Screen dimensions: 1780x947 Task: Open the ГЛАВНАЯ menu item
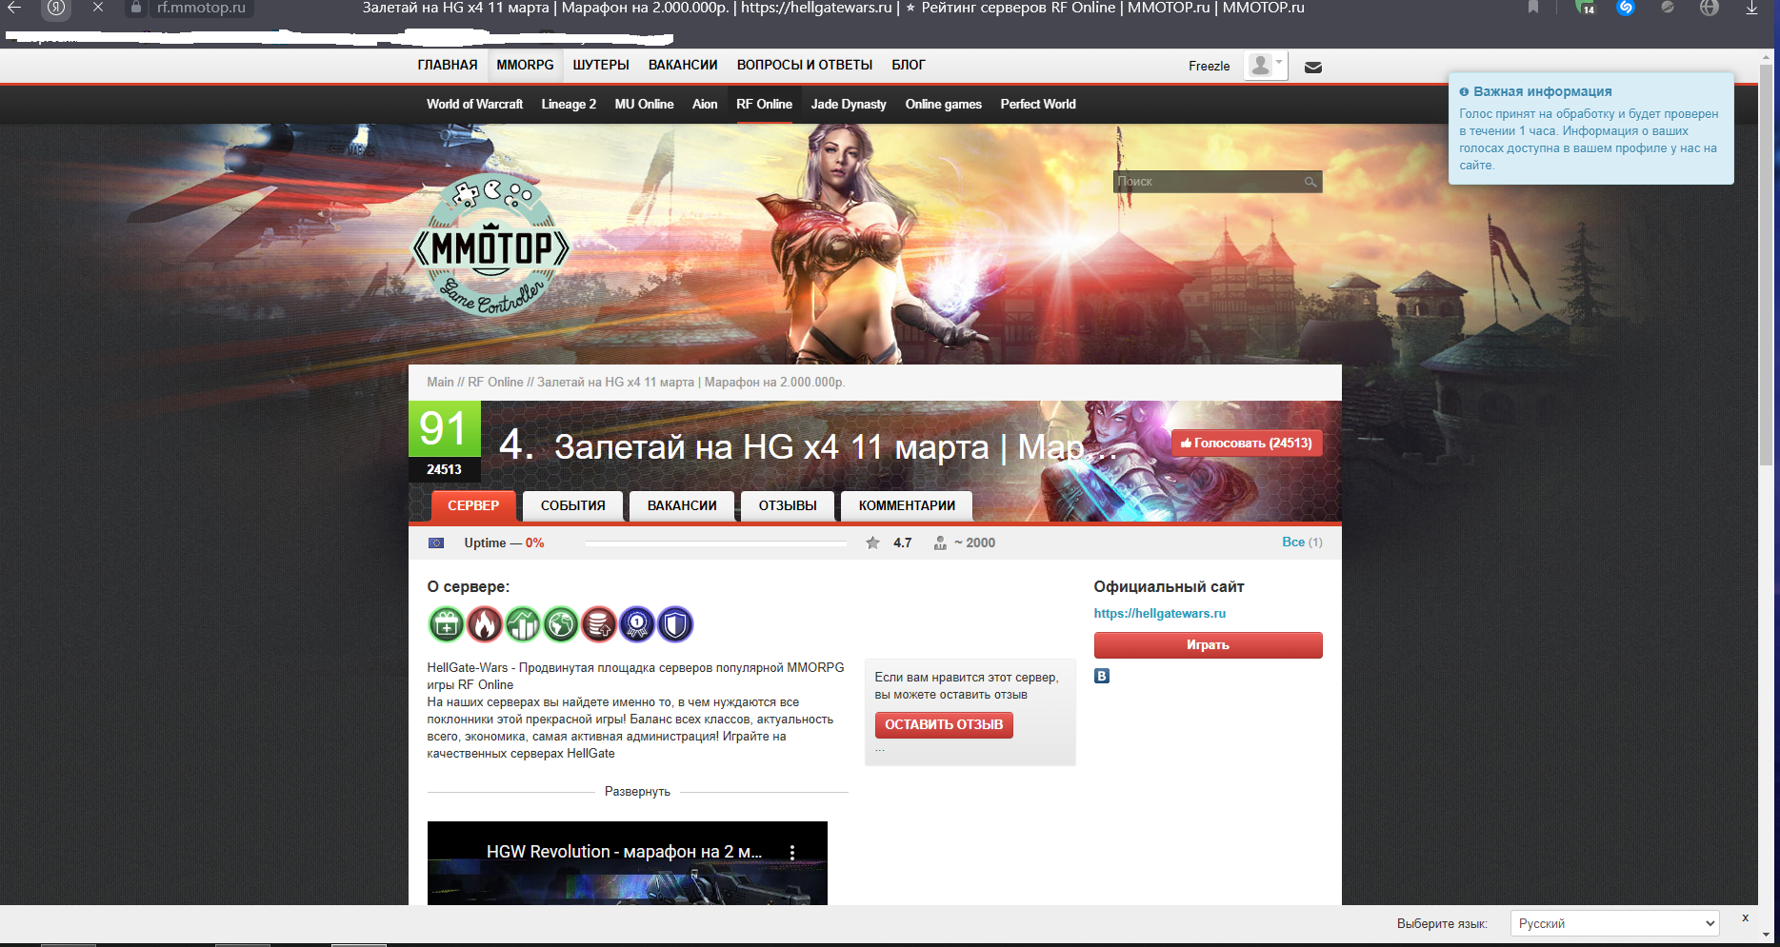pyautogui.click(x=448, y=65)
